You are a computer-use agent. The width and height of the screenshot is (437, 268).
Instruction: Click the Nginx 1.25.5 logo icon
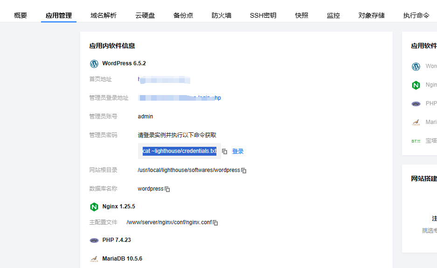click(x=94, y=207)
